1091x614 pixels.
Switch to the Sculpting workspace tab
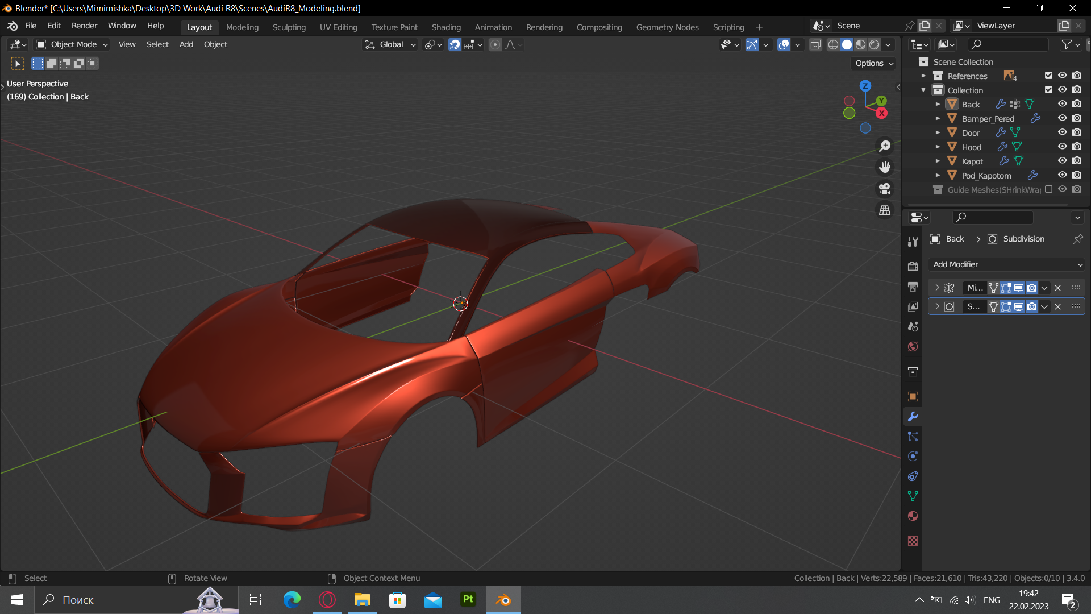[289, 27]
